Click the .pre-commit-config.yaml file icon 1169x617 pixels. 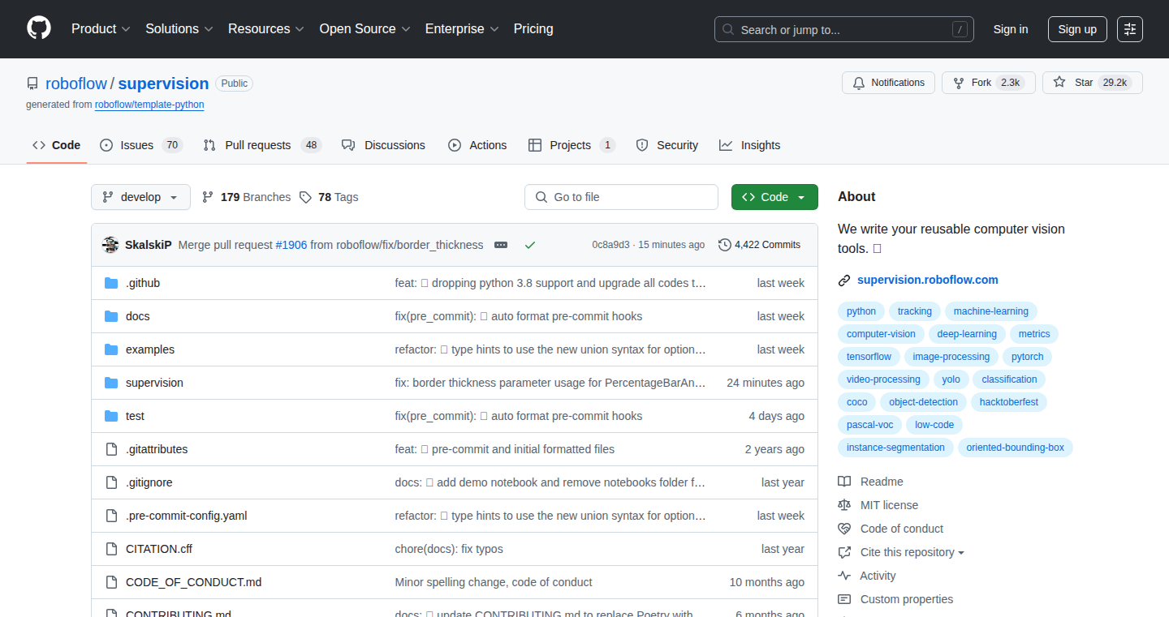tap(111, 516)
